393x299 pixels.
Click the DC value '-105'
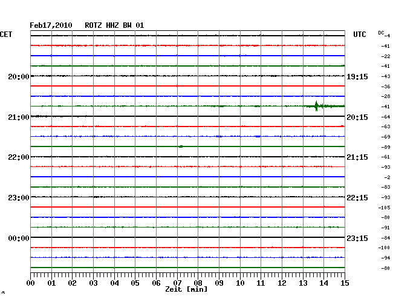click(x=384, y=208)
